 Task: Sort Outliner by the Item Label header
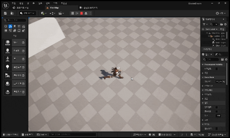(x=211, y=29)
